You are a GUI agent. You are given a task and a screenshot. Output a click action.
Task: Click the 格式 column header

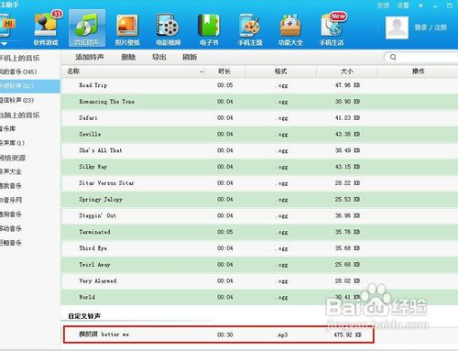click(x=280, y=71)
